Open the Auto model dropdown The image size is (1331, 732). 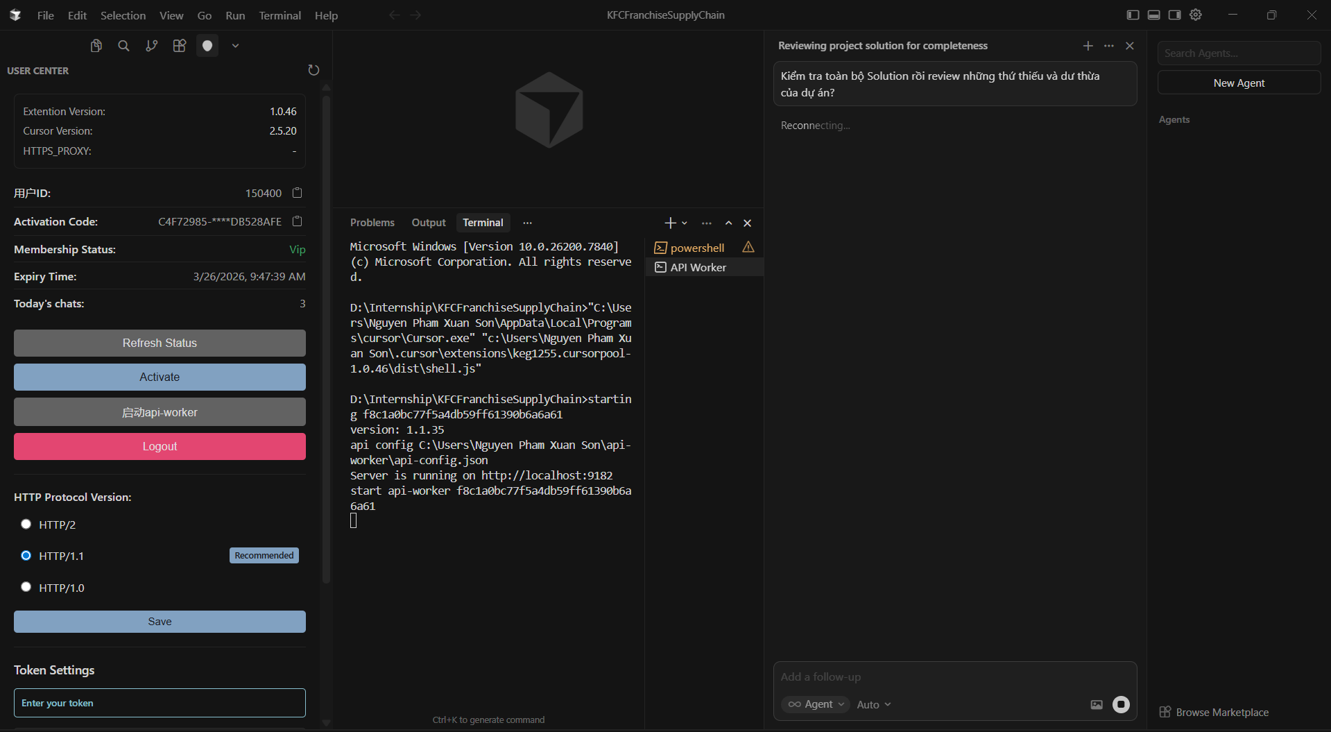874,704
